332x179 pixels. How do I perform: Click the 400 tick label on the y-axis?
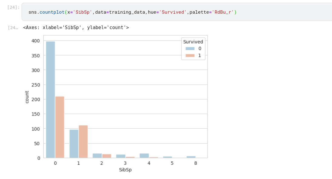click(x=35, y=41)
